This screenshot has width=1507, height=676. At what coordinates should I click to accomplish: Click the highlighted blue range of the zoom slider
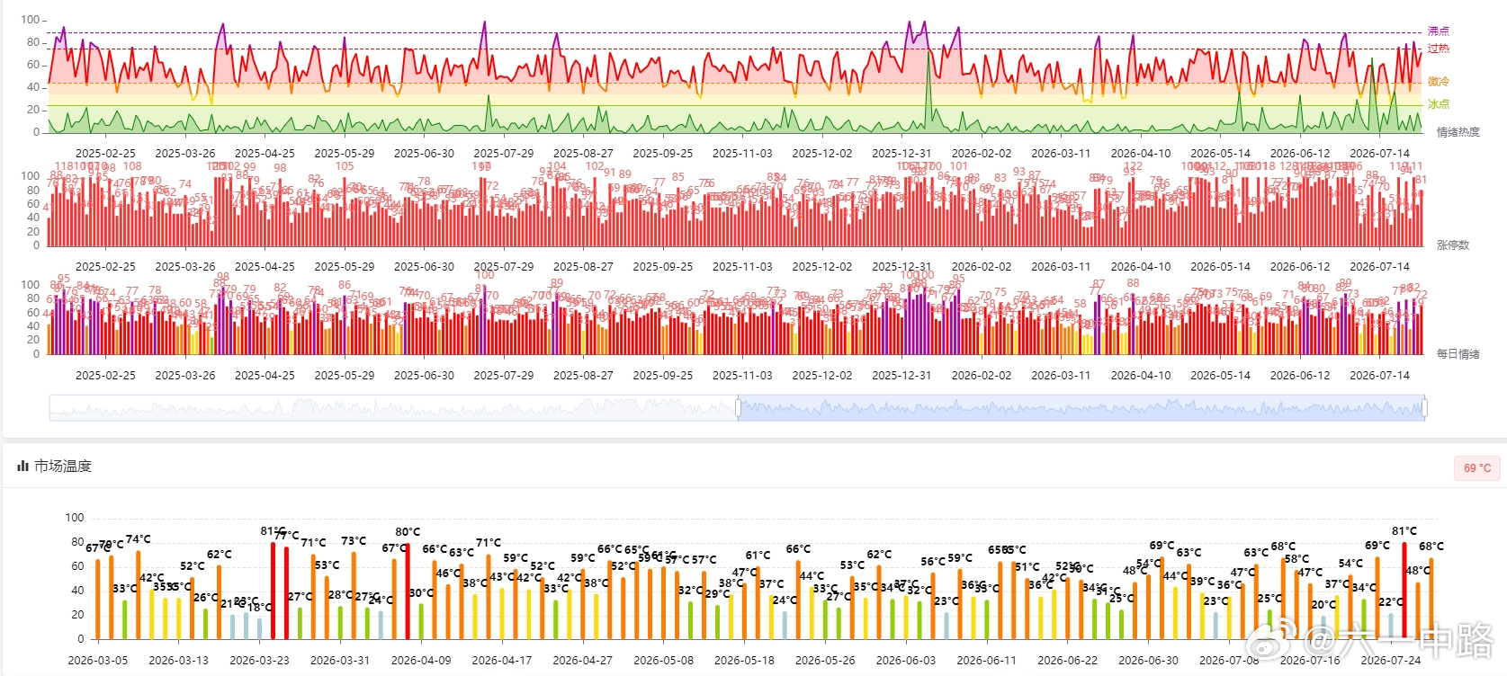(1081, 408)
